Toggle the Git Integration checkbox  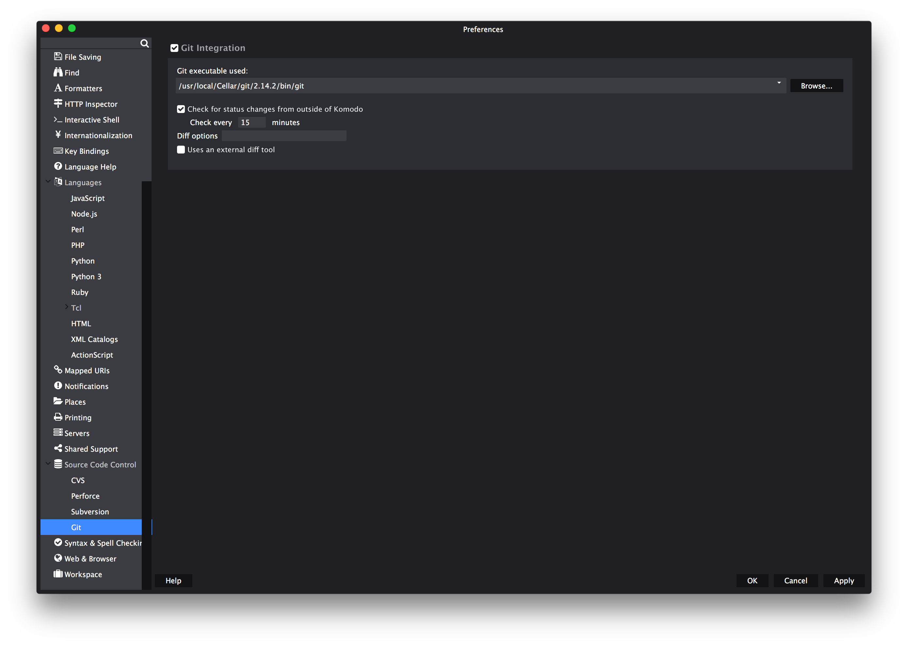pos(174,48)
